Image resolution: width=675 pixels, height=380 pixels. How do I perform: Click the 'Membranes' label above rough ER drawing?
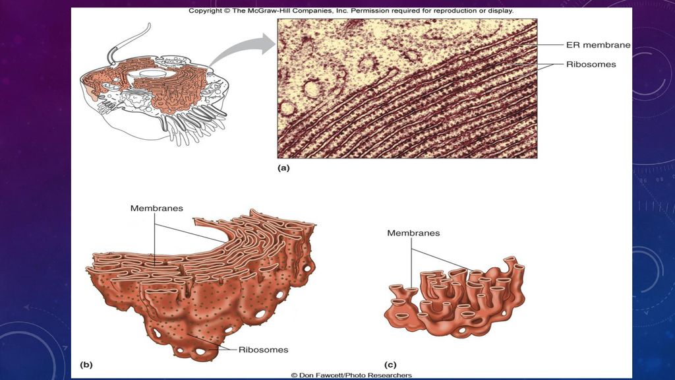(157, 208)
